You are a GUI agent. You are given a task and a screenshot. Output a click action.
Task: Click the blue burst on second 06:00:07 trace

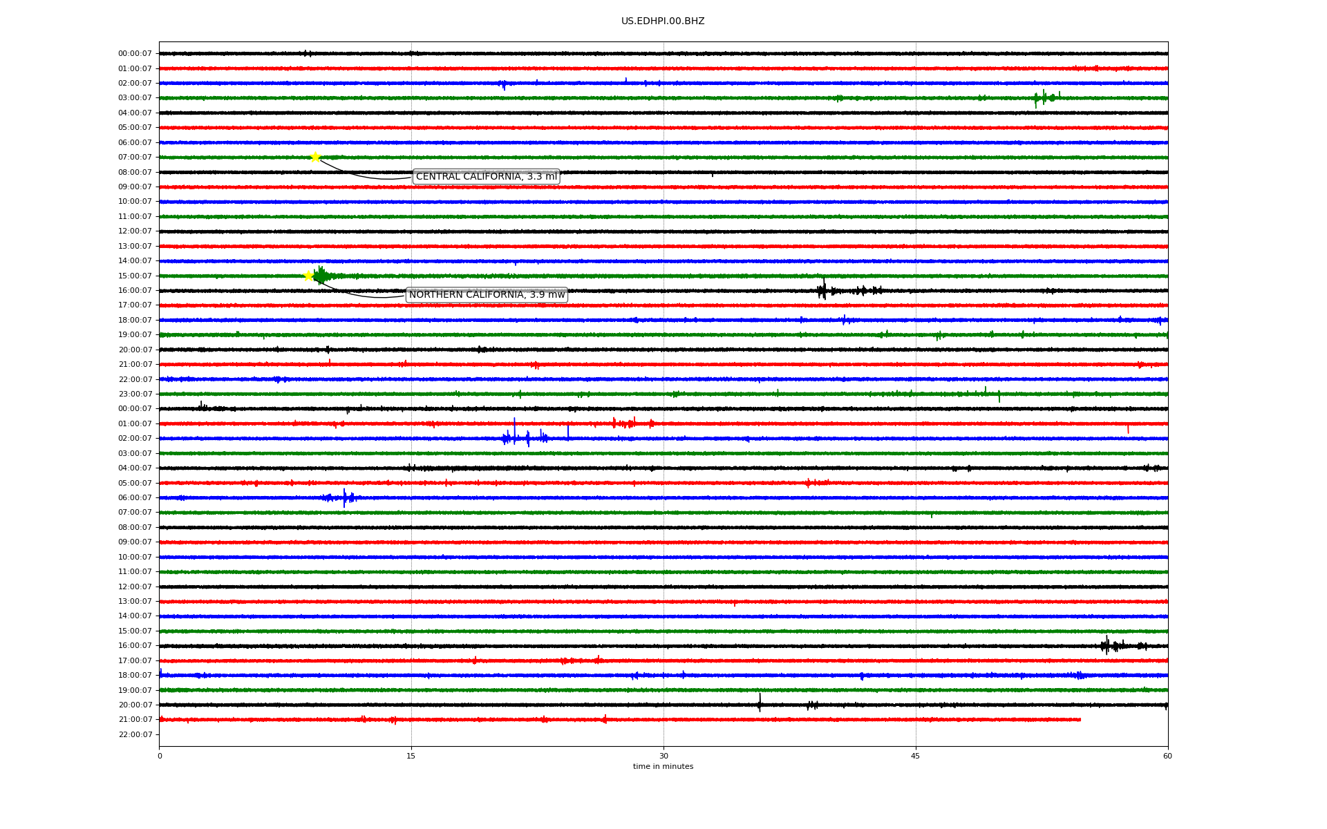tap(344, 497)
